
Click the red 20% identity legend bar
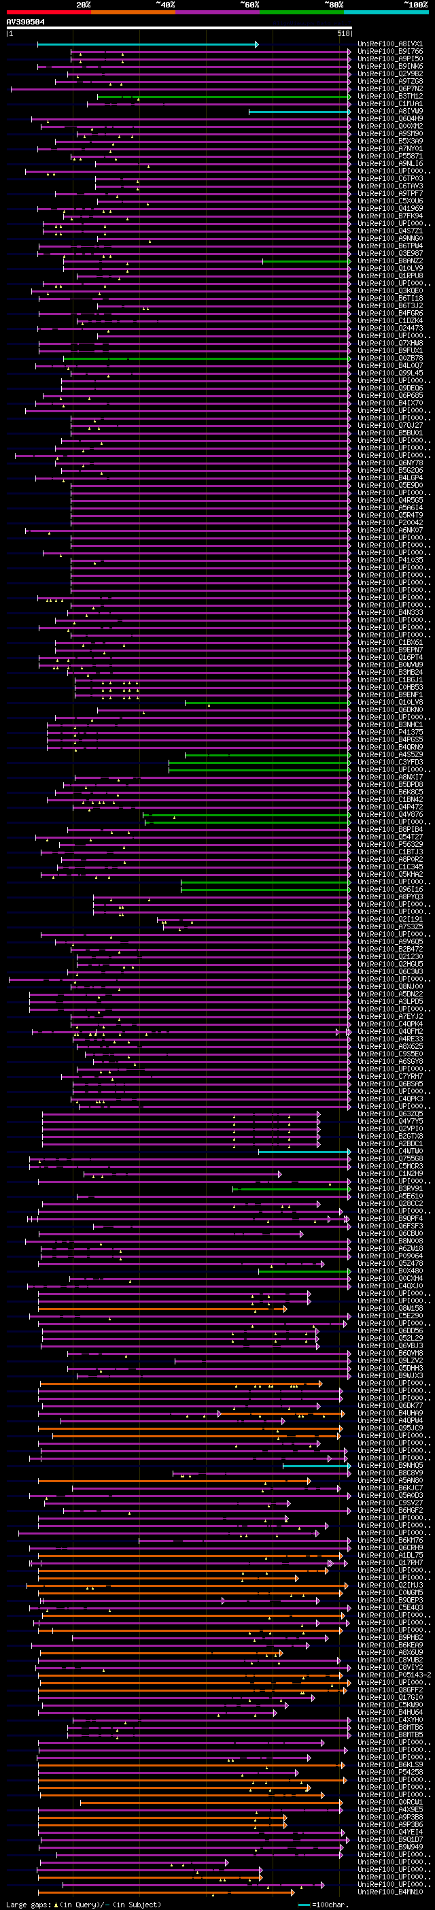[48, 12]
